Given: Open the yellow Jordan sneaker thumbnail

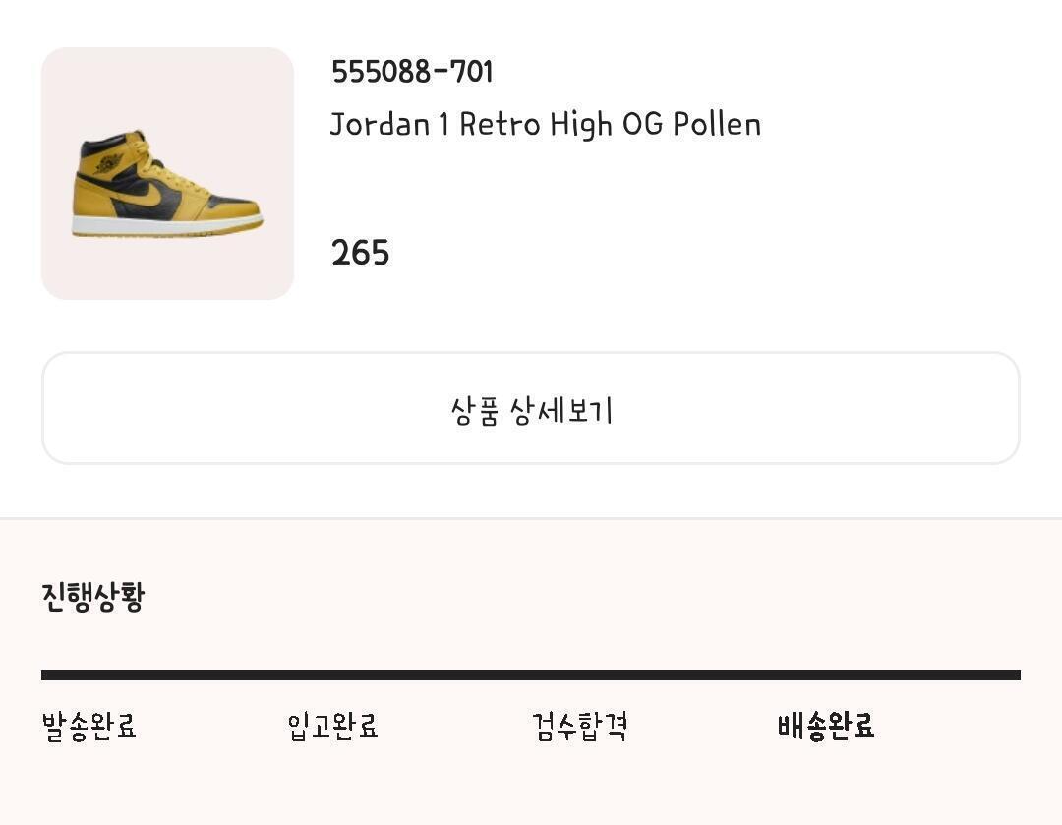Looking at the screenshot, I should (x=167, y=173).
